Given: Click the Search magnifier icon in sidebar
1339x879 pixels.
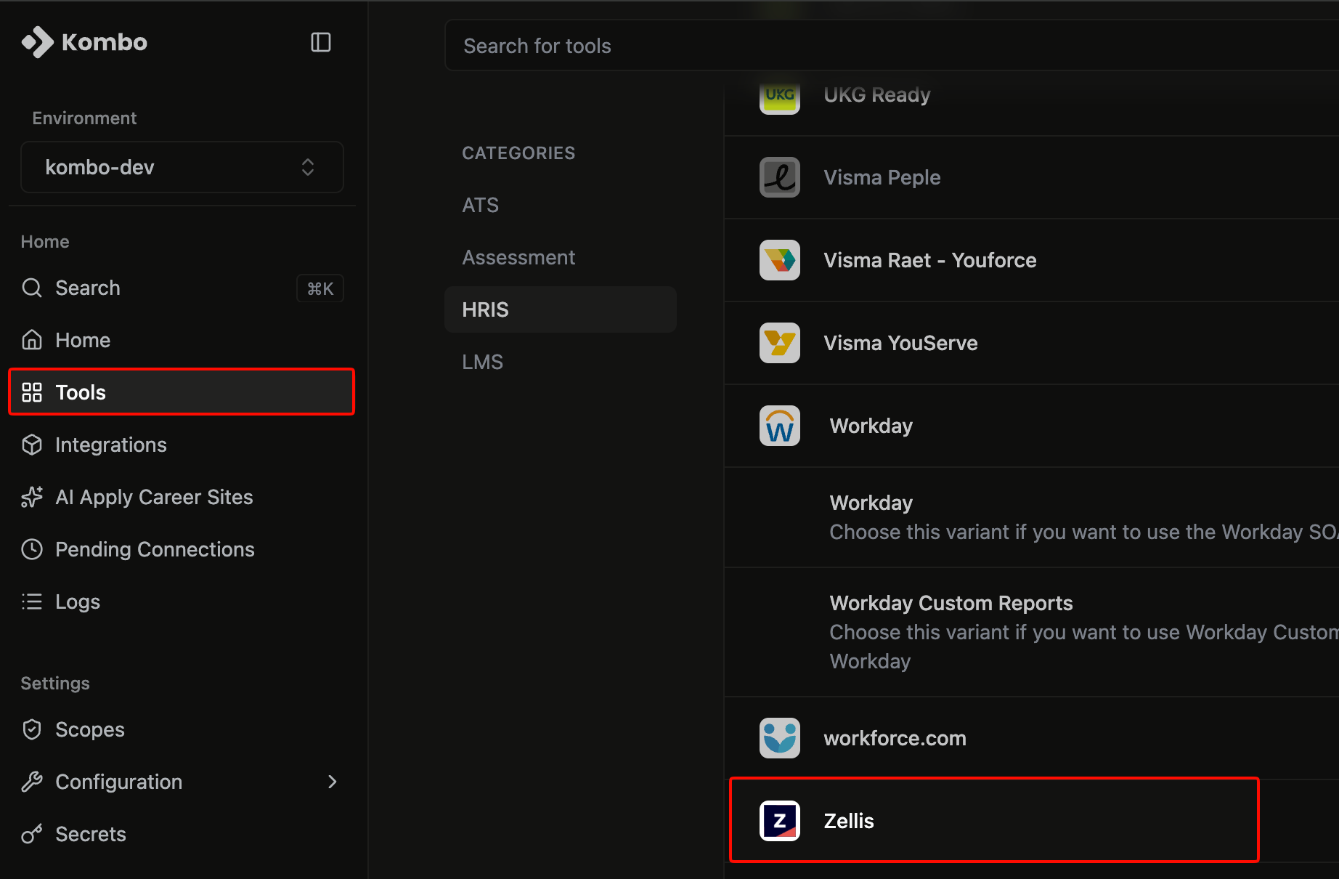Looking at the screenshot, I should (32, 288).
